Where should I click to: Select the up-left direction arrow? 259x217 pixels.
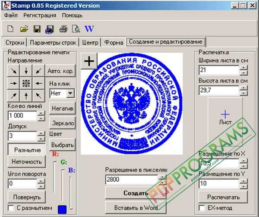(39, 96)
